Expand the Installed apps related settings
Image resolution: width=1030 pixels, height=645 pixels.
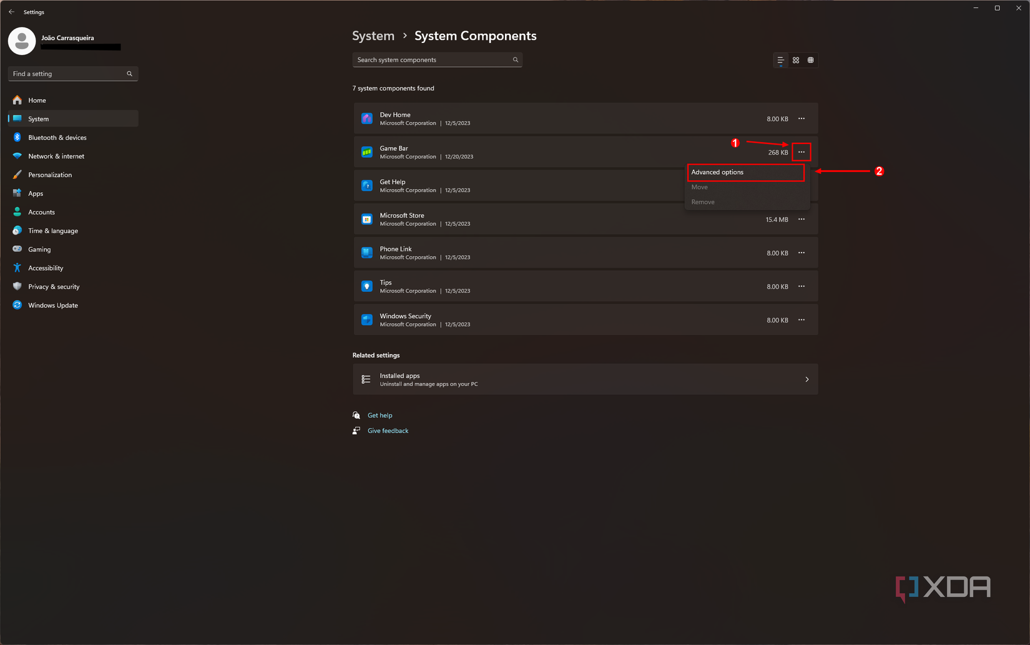(585, 379)
